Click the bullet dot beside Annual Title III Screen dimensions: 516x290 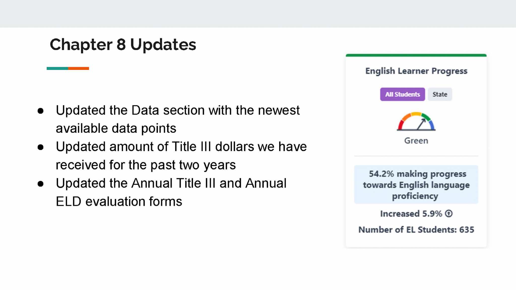[x=41, y=184]
